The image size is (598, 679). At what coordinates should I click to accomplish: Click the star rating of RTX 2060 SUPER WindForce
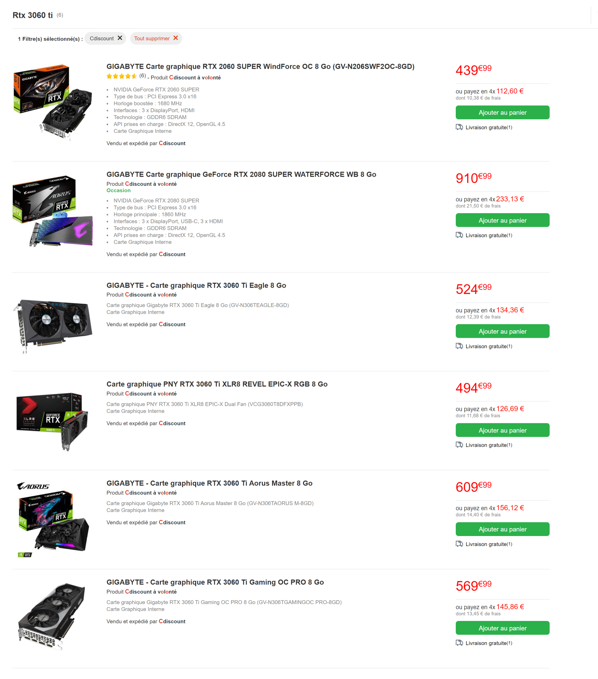pos(121,76)
